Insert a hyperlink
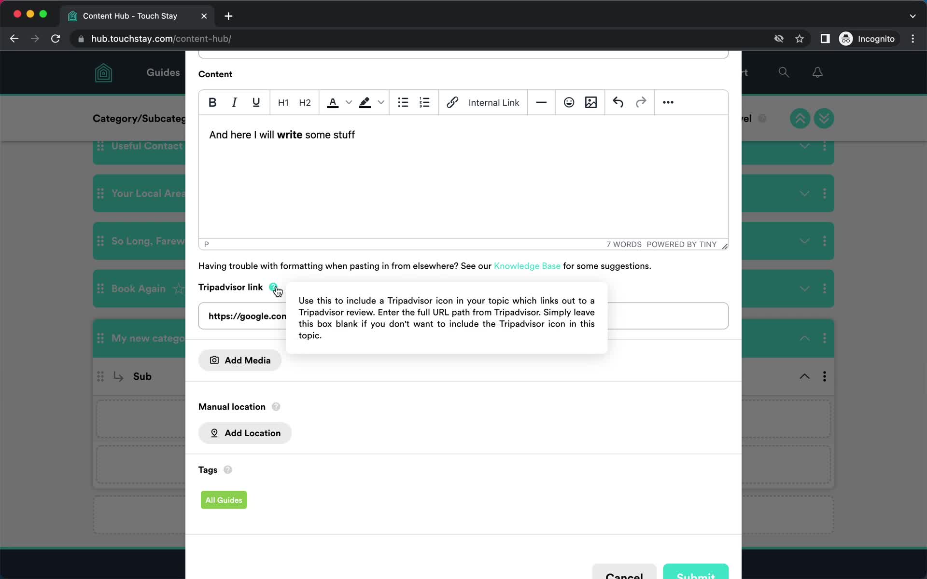 (x=453, y=102)
